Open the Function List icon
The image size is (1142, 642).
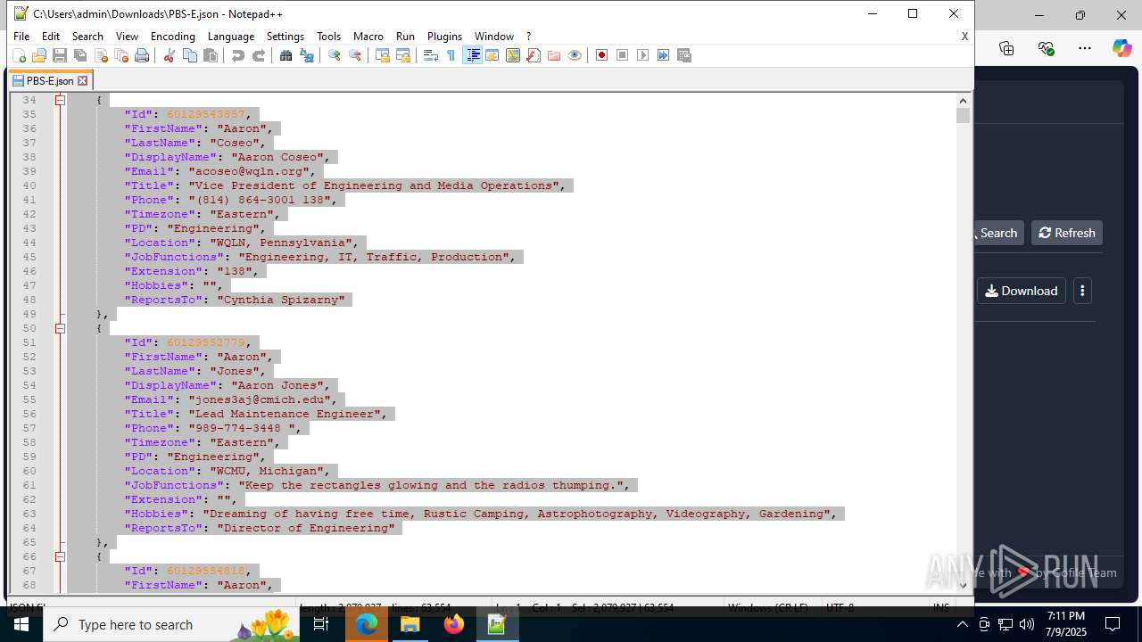534,55
